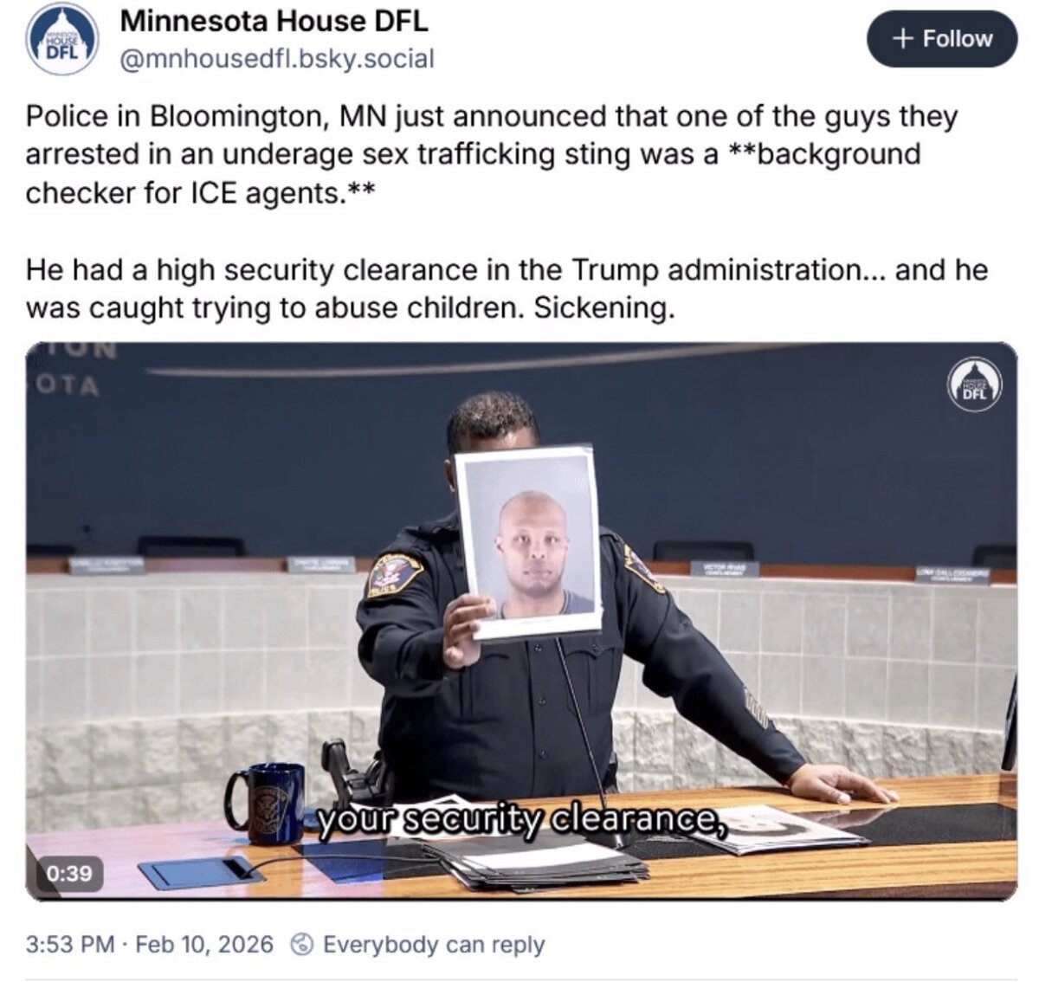Click the Minnesota House DFL profile avatar
Screen dimensions: 1039x982
(x=61, y=39)
